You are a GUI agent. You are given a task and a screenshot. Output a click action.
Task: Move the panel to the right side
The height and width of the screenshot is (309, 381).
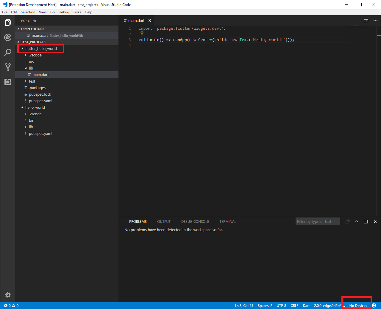[366, 222]
